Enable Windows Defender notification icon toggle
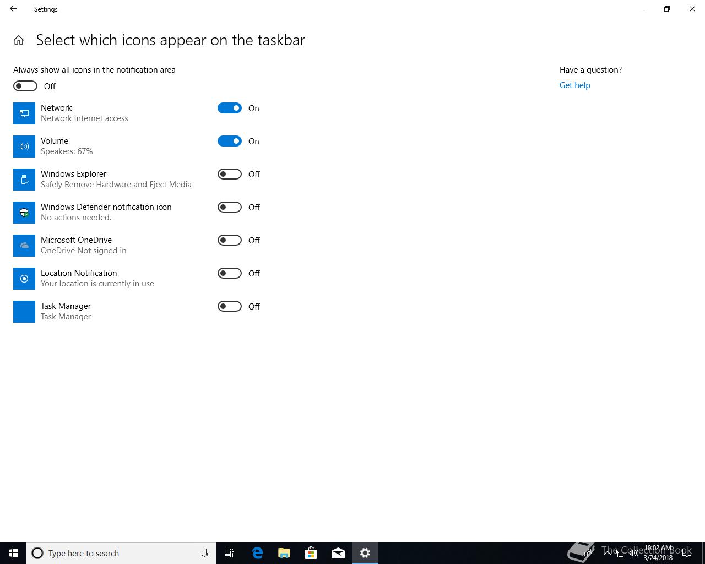This screenshot has width=705, height=564. (x=230, y=207)
